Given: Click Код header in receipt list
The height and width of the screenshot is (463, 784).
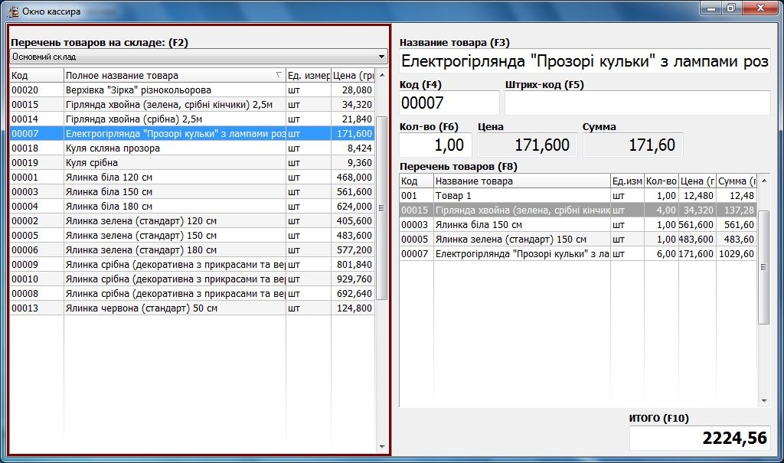Looking at the screenshot, I should (x=416, y=181).
